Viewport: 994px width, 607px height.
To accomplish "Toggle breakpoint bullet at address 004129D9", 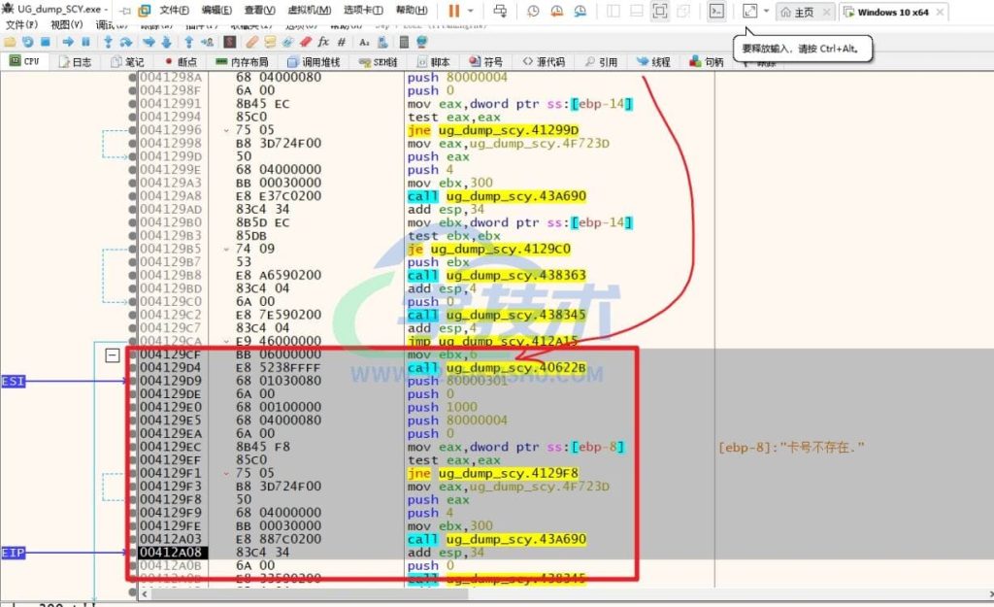I will 132,382.
